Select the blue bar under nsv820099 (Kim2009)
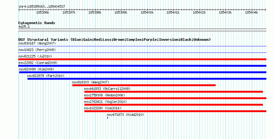Image resolution: width=275 pixels, height=139 pixels. pos(143,72)
